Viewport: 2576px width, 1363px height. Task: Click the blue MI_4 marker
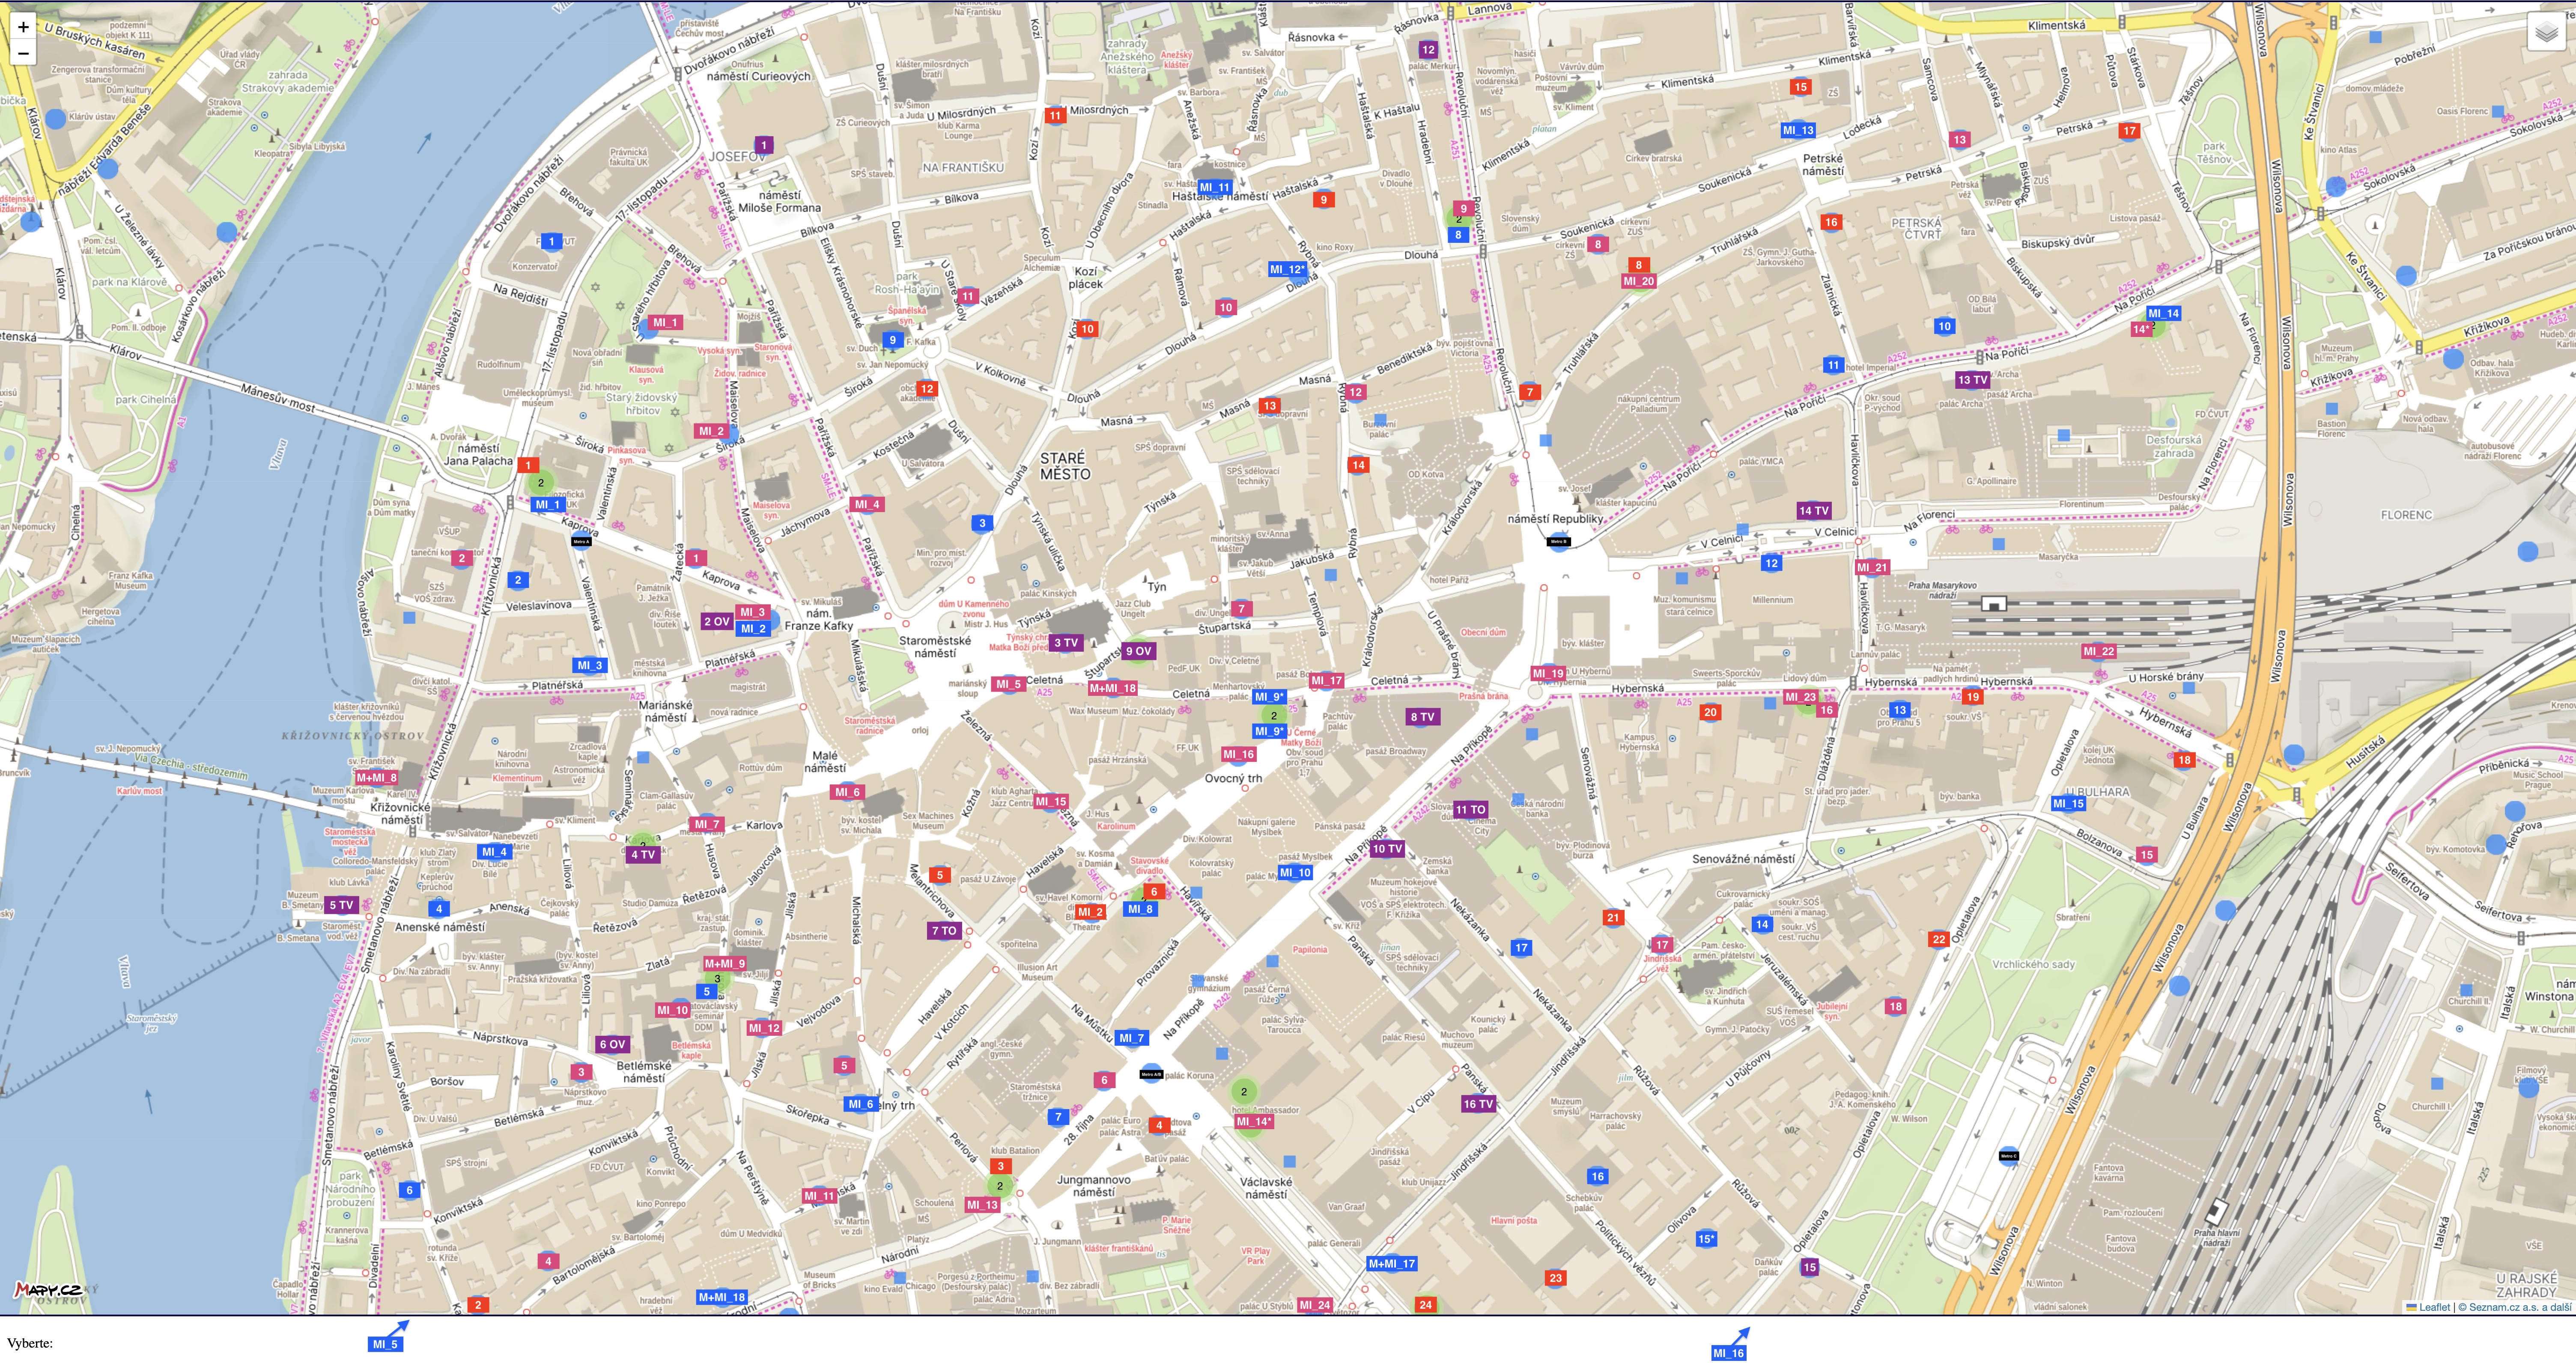pos(494,852)
